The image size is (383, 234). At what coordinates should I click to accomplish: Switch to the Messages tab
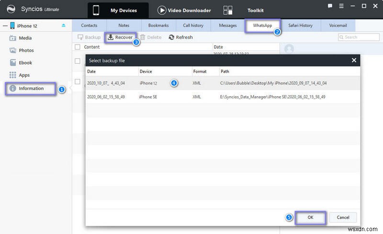[228, 25]
